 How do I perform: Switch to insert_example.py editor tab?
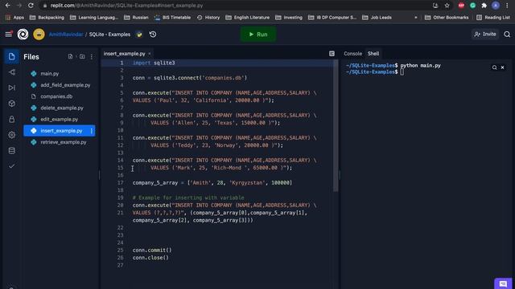(x=124, y=54)
